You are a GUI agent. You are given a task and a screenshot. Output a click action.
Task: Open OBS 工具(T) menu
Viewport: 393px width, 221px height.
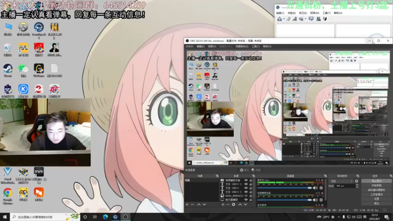(255, 46)
